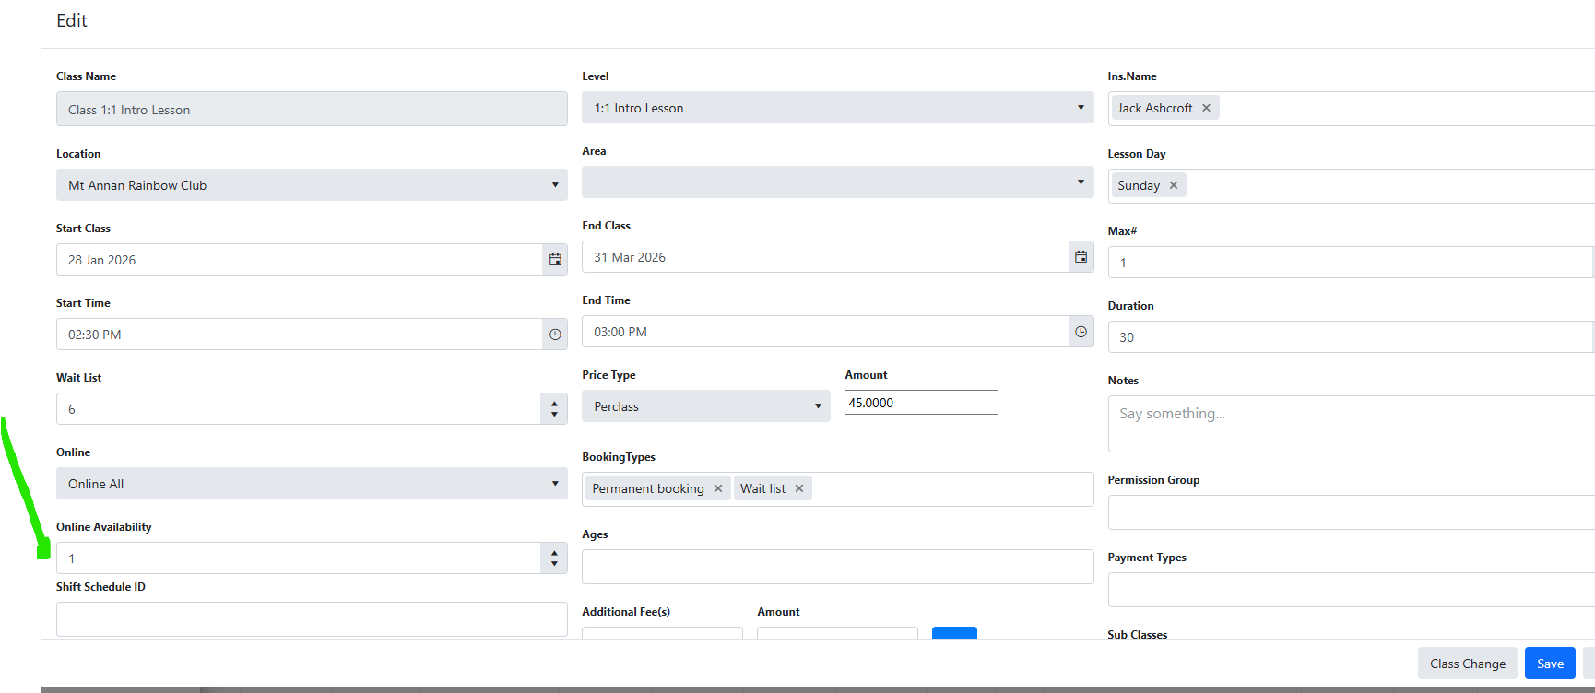Remove the Wait list booking tag

pos(799,488)
